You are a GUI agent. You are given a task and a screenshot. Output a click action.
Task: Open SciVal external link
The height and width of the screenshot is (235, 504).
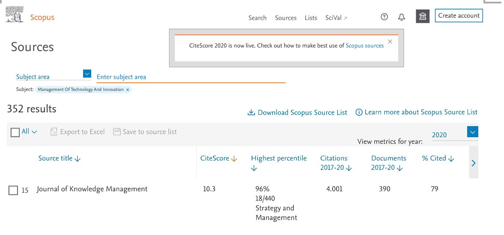coord(336,18)
